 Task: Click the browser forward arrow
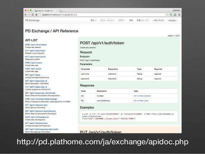coord(29,15)
